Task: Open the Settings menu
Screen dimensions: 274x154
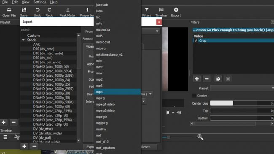Action: (40, 2)
